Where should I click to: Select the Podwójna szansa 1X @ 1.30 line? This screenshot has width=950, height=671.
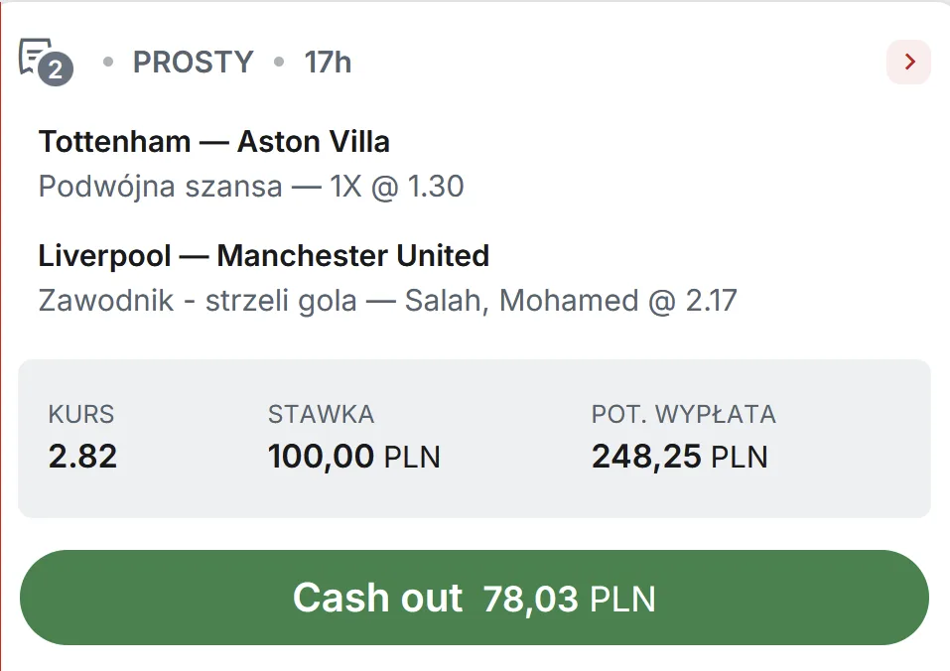[x=251, y=187]
